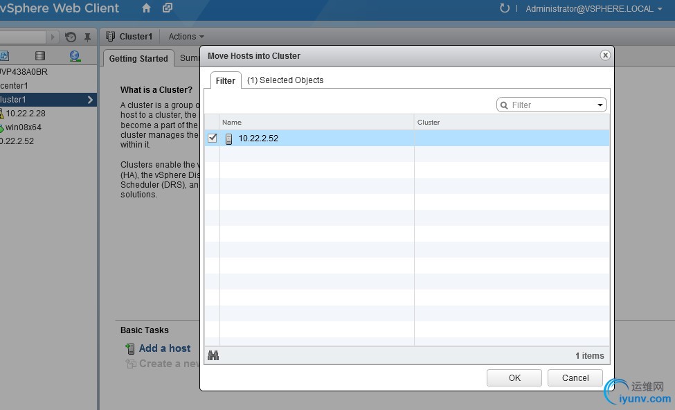Open the Actions dropdown menu
Image resolution: width=675 pixels, height=410 pixels.
tap(186, 37)
